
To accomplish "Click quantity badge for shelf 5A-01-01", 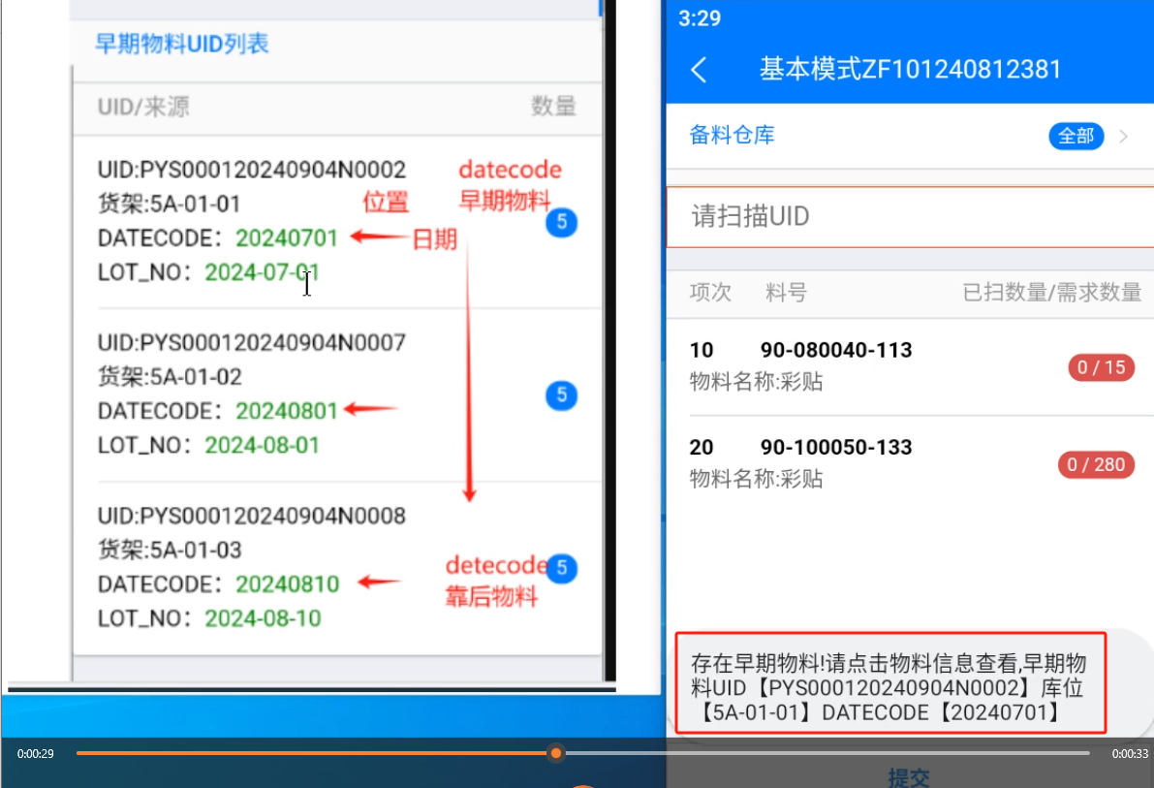I will coord(561,224).
